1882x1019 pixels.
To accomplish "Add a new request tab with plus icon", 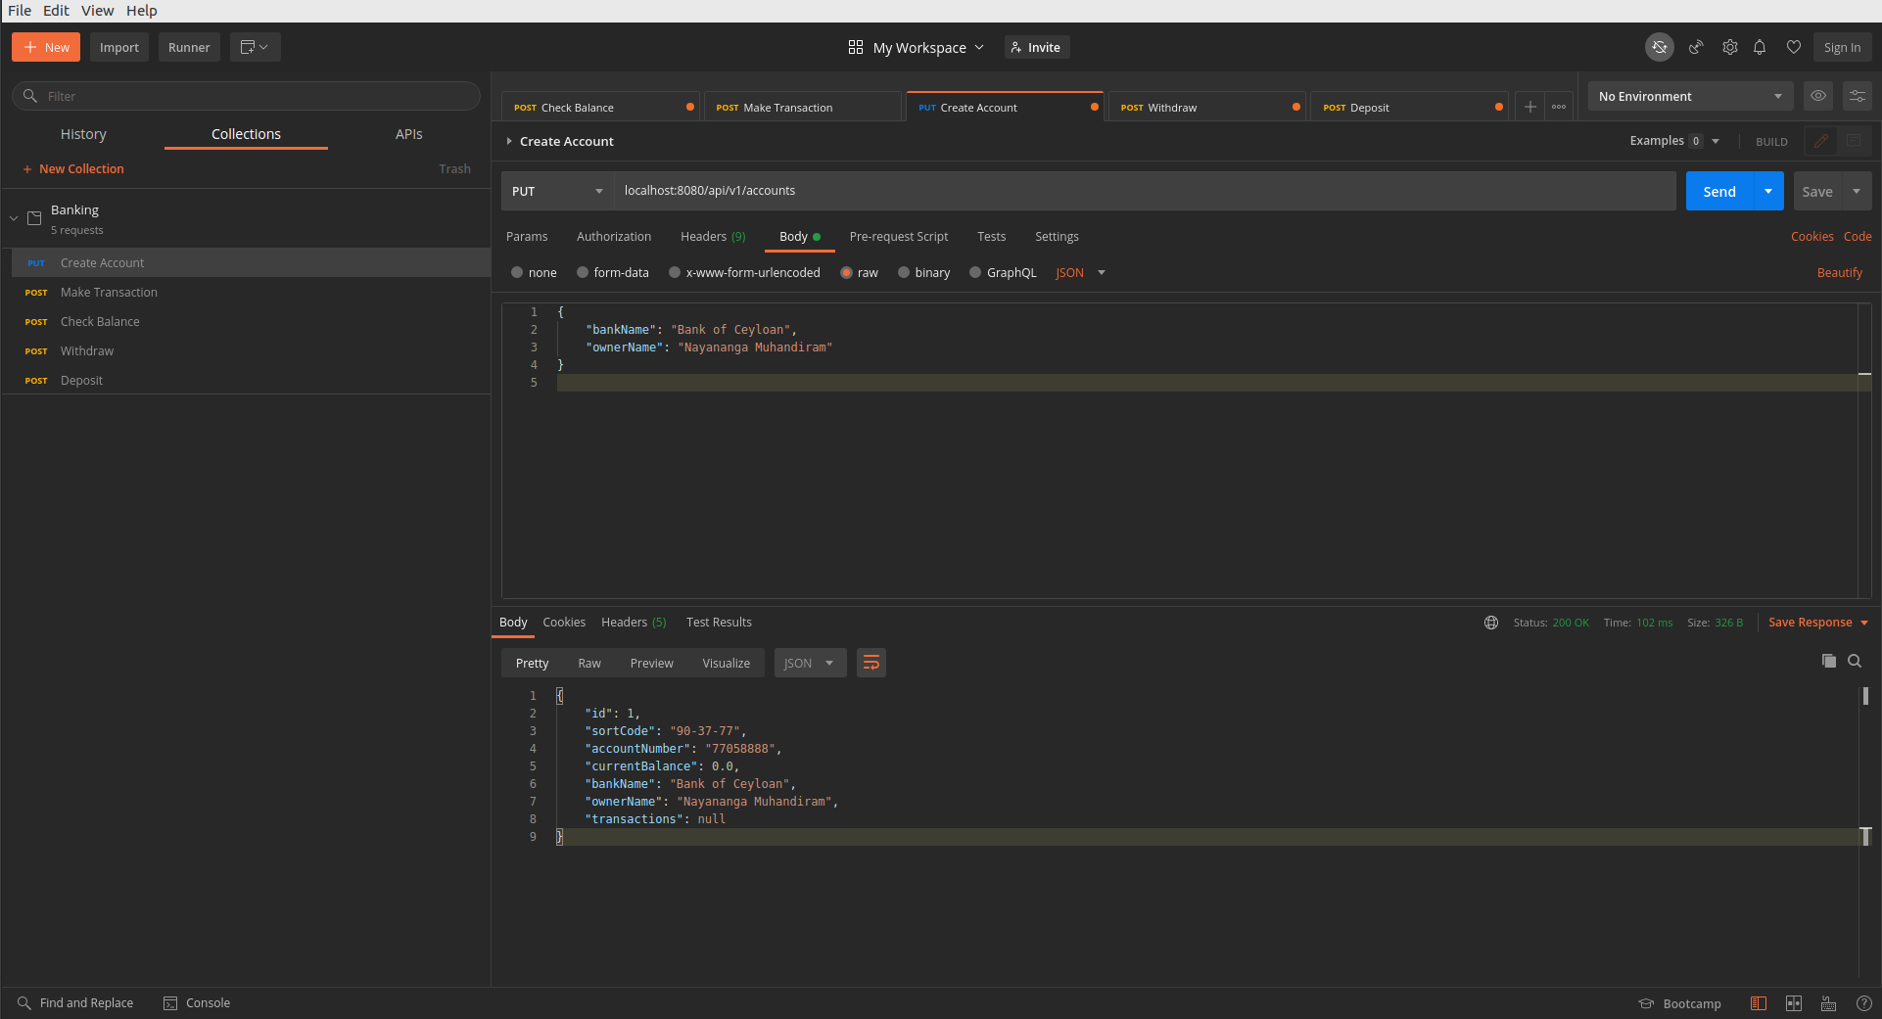I will point(1530,107).
